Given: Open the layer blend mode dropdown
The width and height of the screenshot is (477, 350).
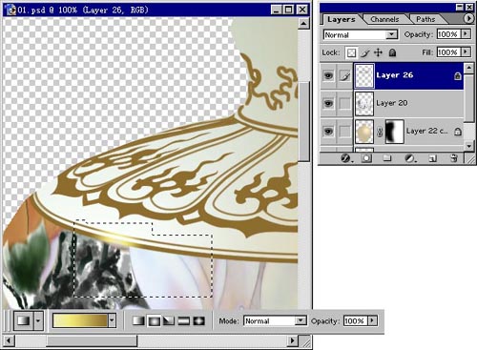Looking at the screenshot, I should pyautogui.click(x=361, y=34).
